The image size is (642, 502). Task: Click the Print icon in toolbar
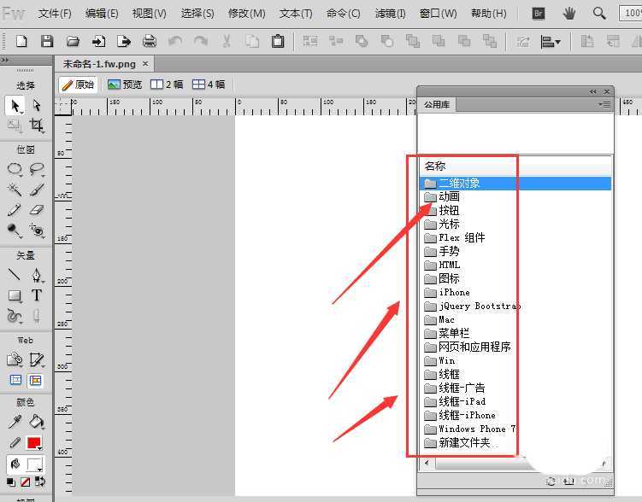point(150,41)
